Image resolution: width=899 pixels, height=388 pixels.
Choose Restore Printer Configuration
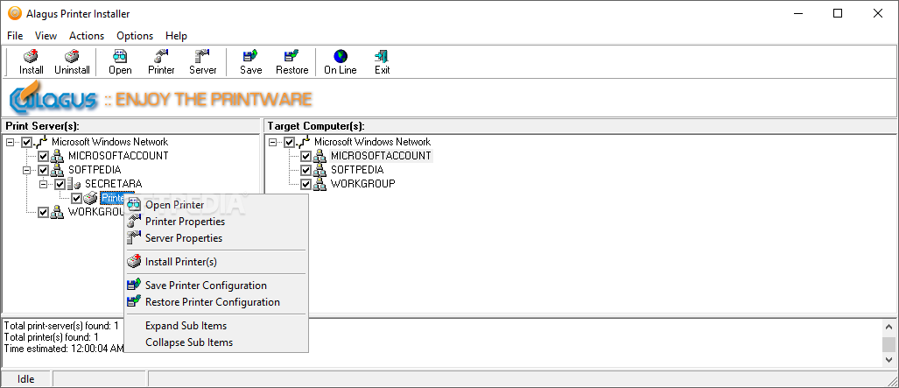coord(216,302)
